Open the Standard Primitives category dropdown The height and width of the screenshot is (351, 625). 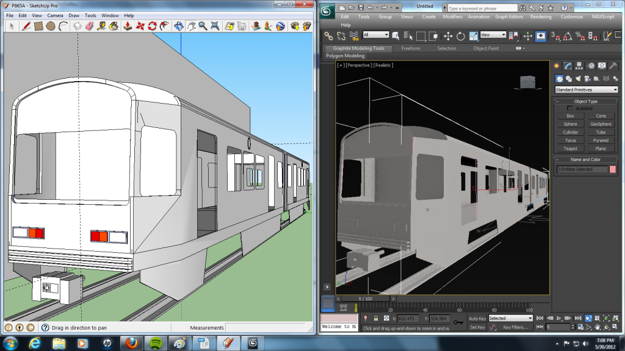587,90
